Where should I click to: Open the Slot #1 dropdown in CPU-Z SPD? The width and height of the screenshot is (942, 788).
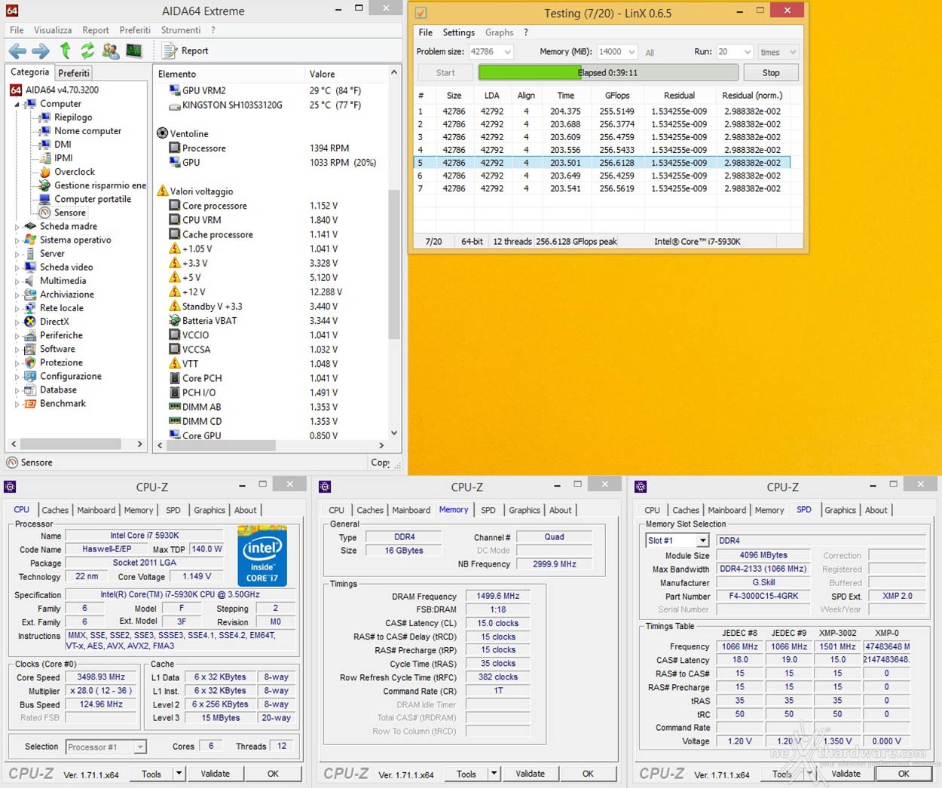pyautogui.click(x=702, y=540)
